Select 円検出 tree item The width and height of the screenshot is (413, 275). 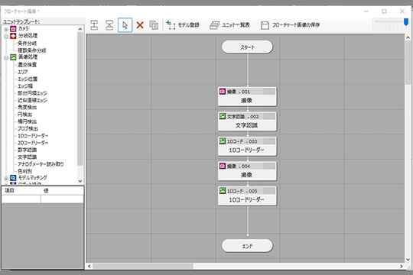pyautogui.click(x=24, y=115)
